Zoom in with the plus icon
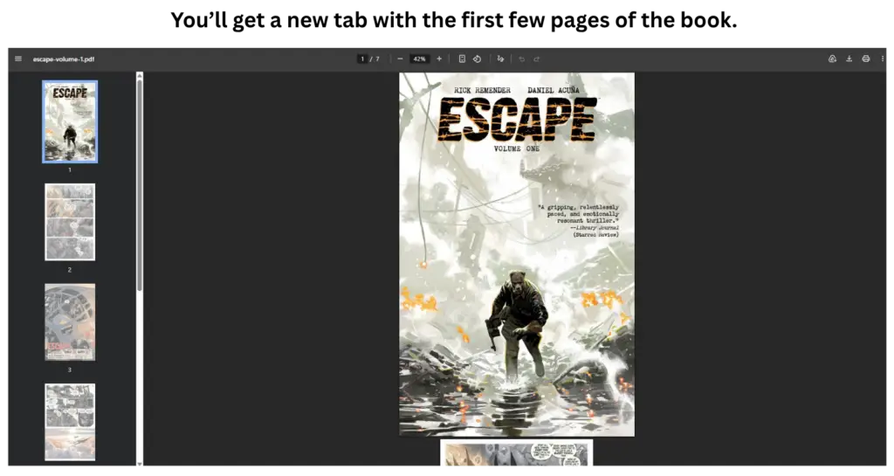This screenshot has height=476, width=894. [439, 59]
